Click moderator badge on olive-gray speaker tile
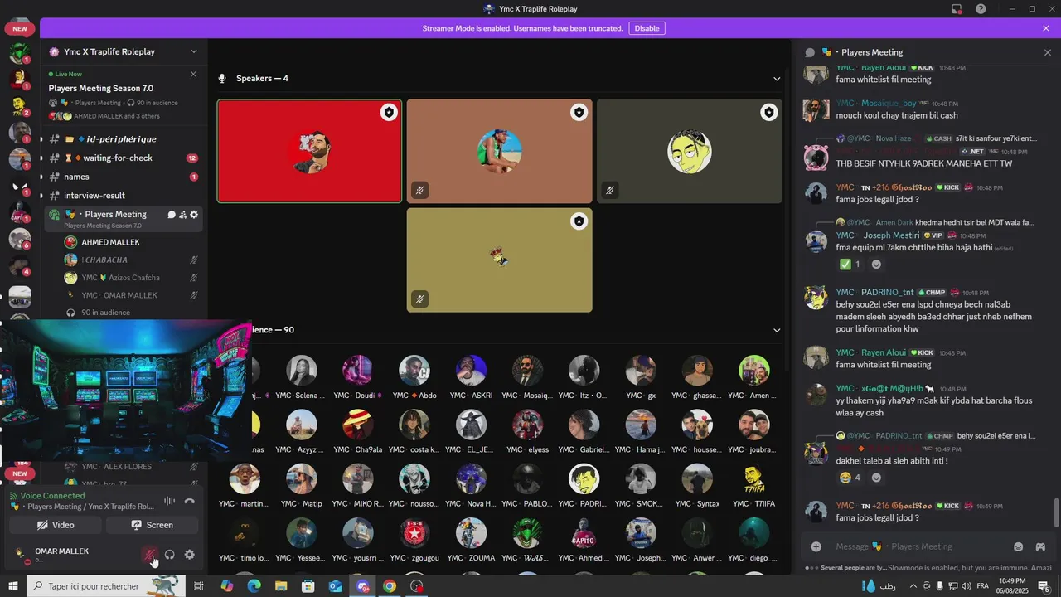This screenshot has height=597, width=1061. [769, 113]
